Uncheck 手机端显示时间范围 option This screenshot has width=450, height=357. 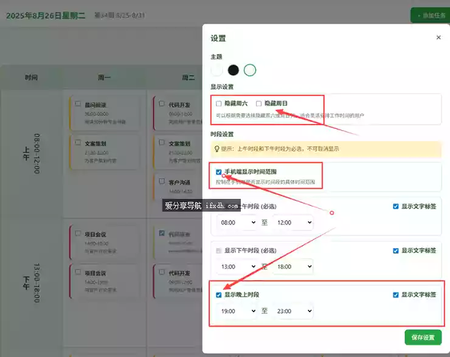(219, 172)
